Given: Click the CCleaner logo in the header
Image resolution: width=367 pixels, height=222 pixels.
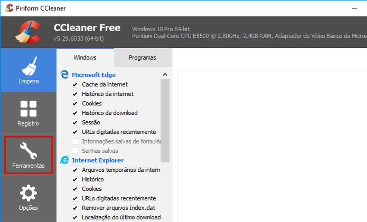Looking at the screenshot, I should pyautogui.click(x=28, y=32).
